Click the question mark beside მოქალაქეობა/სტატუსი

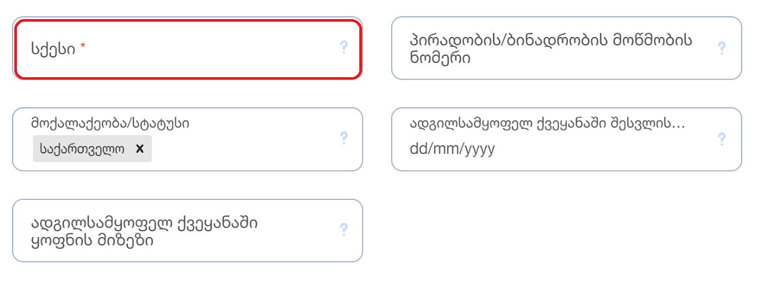click(x=344, y=138)
